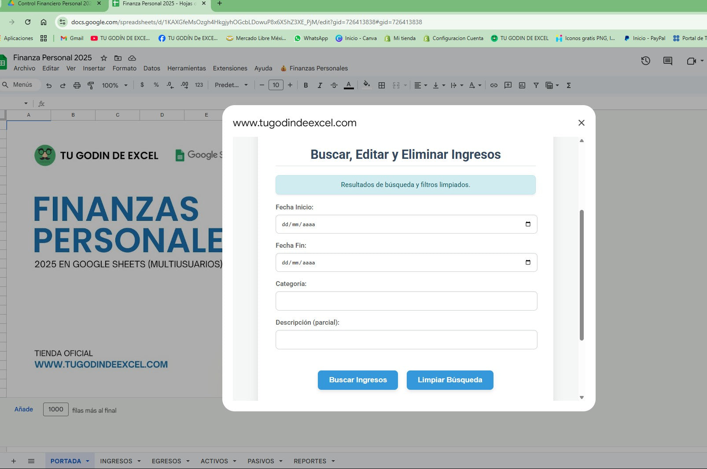
Task: Click the merge cells icon
Action: [396, 85]
